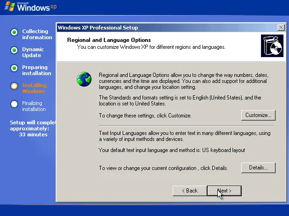Screen dimensions: 289x216
Task: Click the 'Installing Windows' label
Action: [34, 88]
